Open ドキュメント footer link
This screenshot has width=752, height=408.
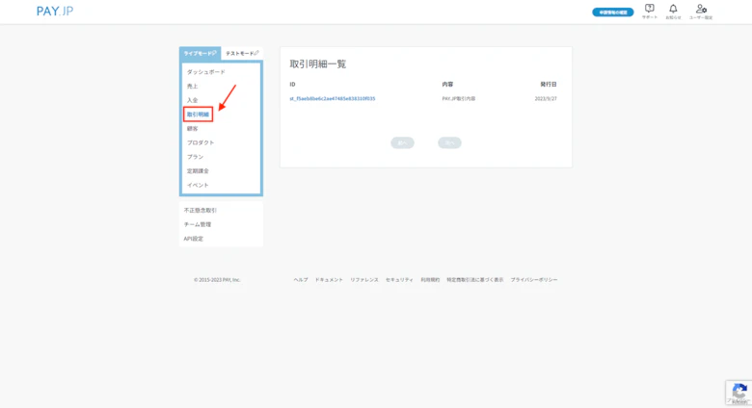tap(329, 280)
